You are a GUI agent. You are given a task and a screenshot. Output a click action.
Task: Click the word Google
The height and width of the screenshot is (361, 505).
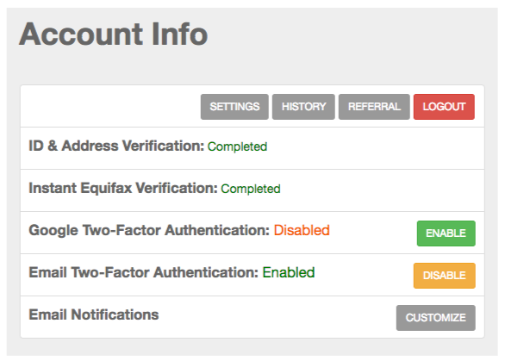click(x=53, y=231)
